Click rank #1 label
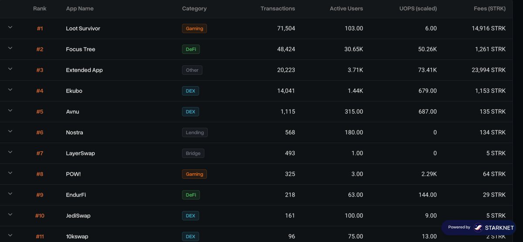The image size is (523, 242). pyautogui.click(x=40, y=28)
